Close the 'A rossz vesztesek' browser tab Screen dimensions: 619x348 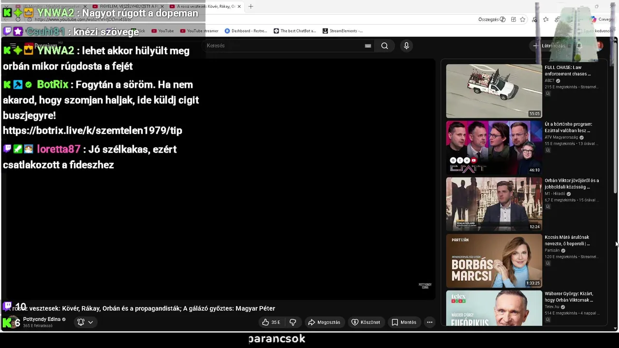pos(239,6)
